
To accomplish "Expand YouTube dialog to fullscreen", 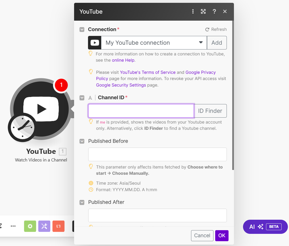I will tap(203, 11).
